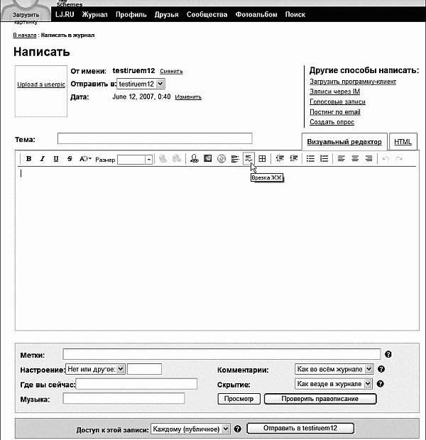Increase indent of the paragraph
Image resolution: width=426 pixels, height=440 pixels.
[x=293, y=159]
